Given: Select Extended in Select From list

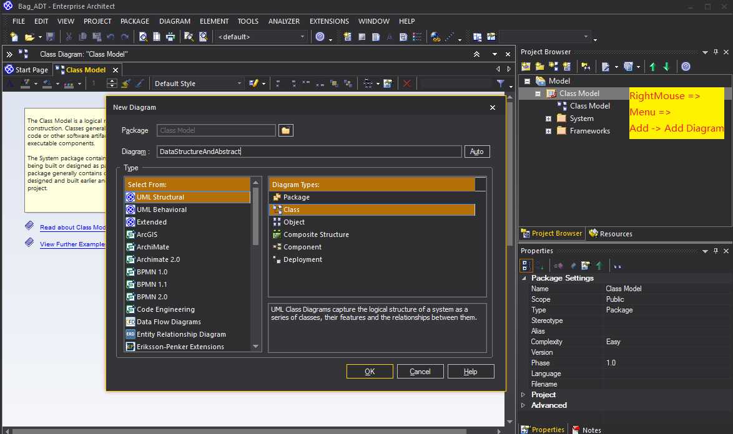Looking at the screenshot, I should click(x=187, y=222).
